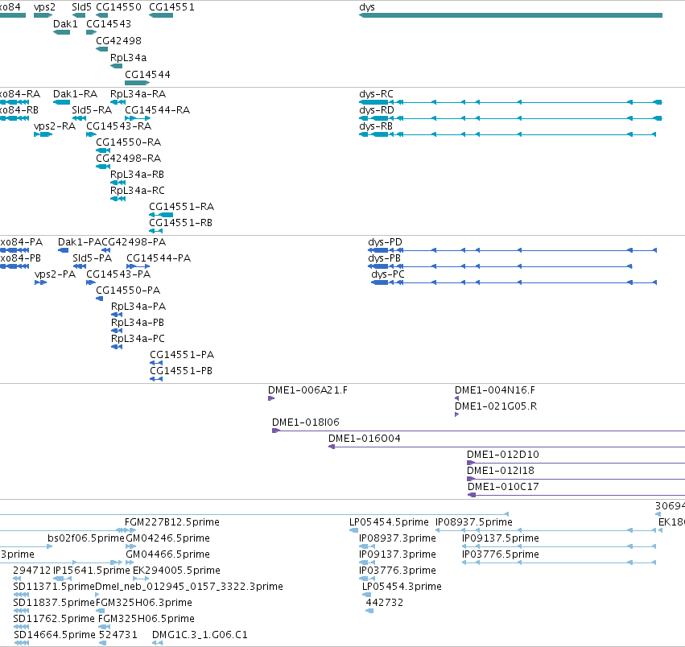
Task: Click the vps2 gene arrow
Action: click(43, 15)
